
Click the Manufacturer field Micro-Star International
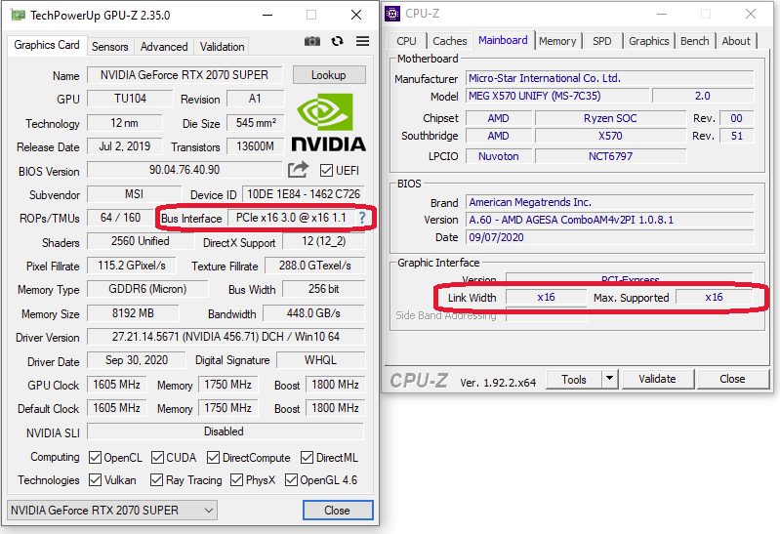(610, 78)
